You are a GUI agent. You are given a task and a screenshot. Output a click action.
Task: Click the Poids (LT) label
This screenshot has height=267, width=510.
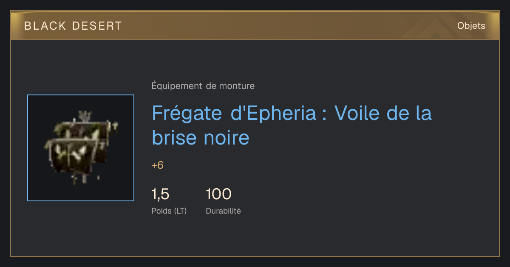pyautogui.click(x=169, y=211)
